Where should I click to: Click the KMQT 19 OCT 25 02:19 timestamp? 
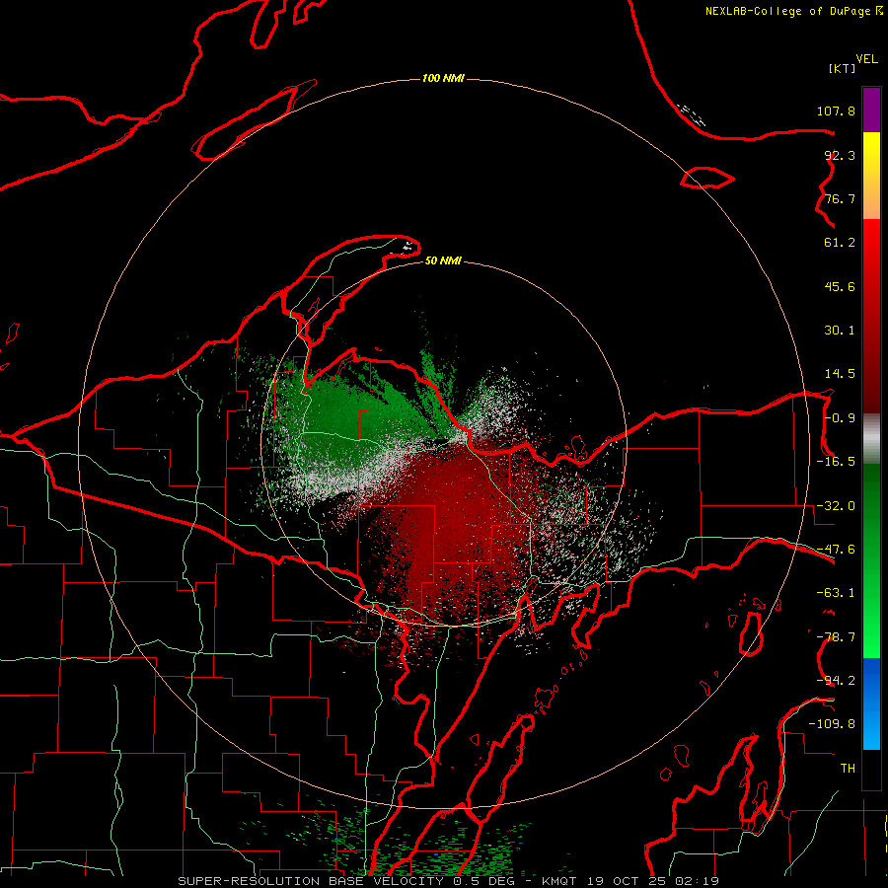[x=629, y=881]
